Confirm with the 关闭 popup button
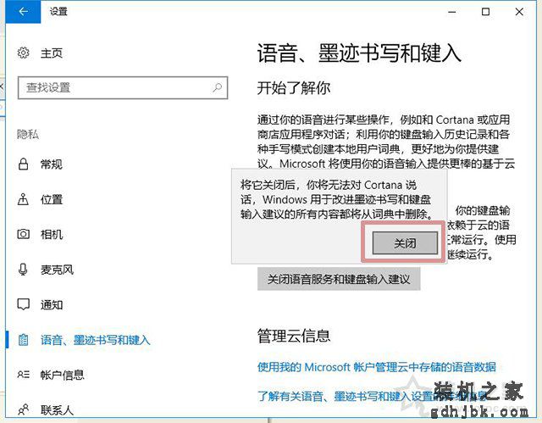The height and width of the screenshot is (423, 542). coord(405,243)
